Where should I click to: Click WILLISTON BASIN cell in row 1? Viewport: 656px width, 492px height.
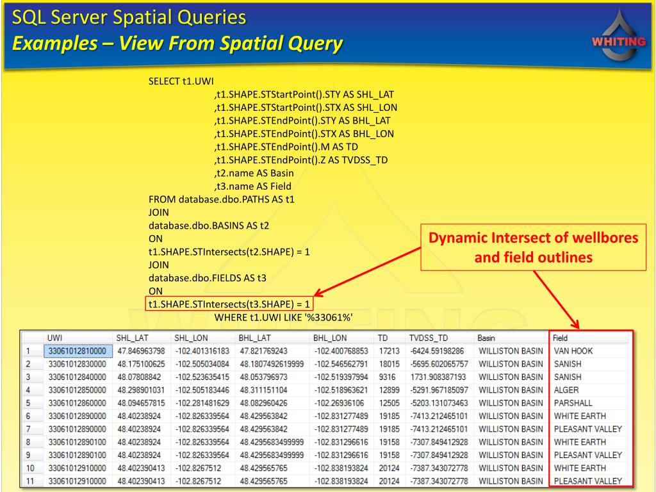tap(511, 351)
